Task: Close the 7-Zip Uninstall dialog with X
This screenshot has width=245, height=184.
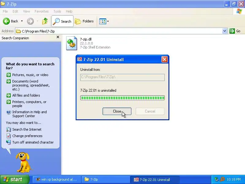Action: click(x=164, y=59)
